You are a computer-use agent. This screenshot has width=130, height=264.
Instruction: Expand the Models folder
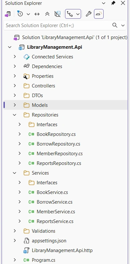point(15,105)
